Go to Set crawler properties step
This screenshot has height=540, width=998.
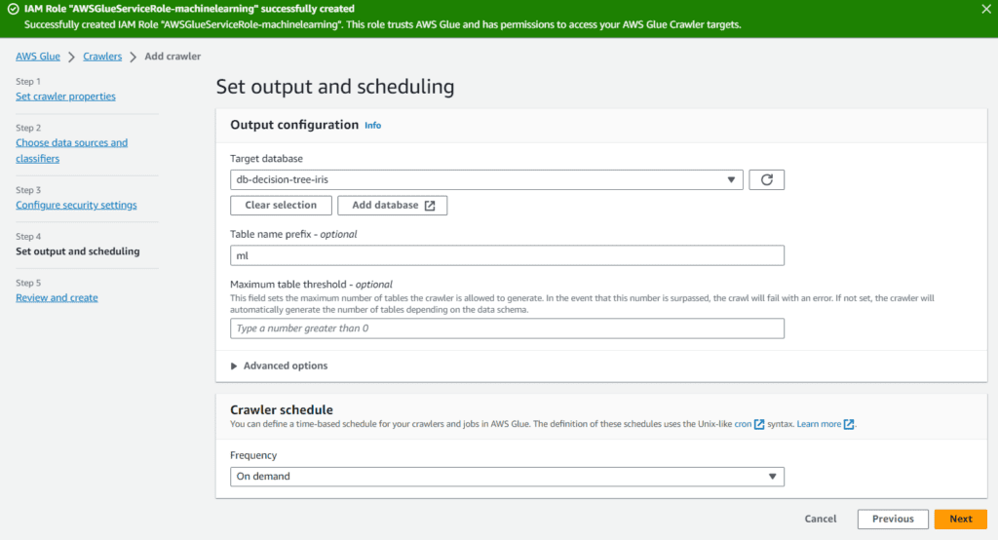(x=65, y=96)
